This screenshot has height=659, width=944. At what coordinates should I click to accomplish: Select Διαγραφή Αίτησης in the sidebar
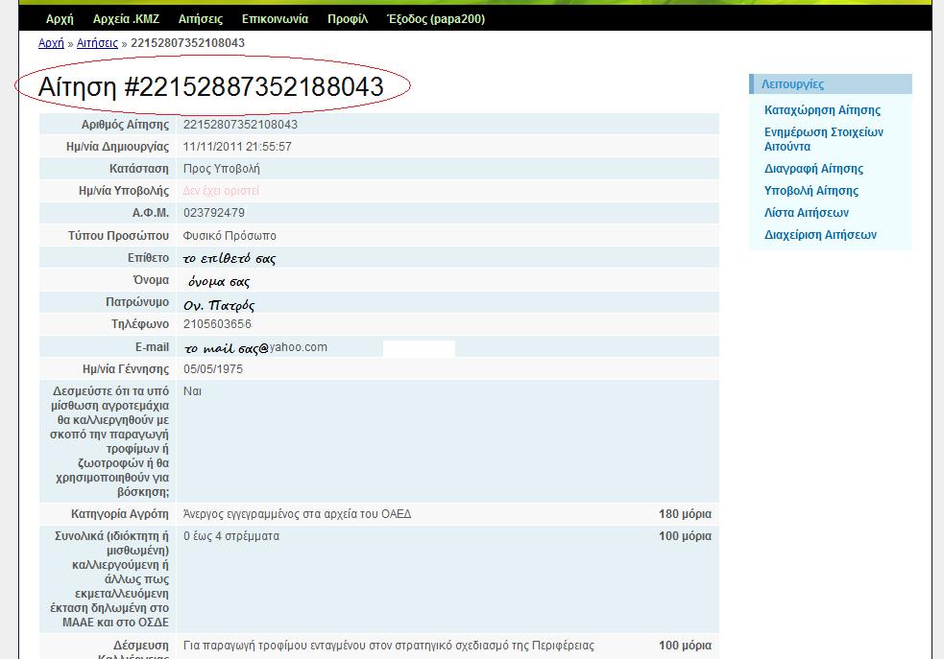coord(813,169)
